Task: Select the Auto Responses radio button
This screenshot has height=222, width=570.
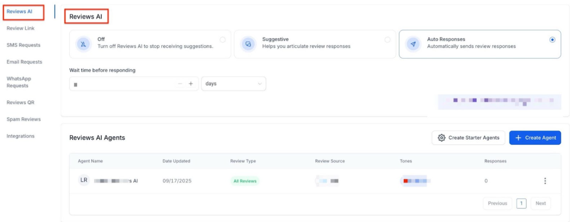Action: click(x=552, y=39)
